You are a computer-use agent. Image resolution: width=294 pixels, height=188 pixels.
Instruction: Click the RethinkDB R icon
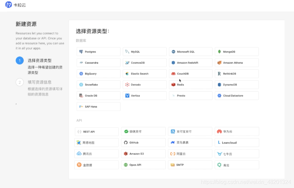(219, 73)
